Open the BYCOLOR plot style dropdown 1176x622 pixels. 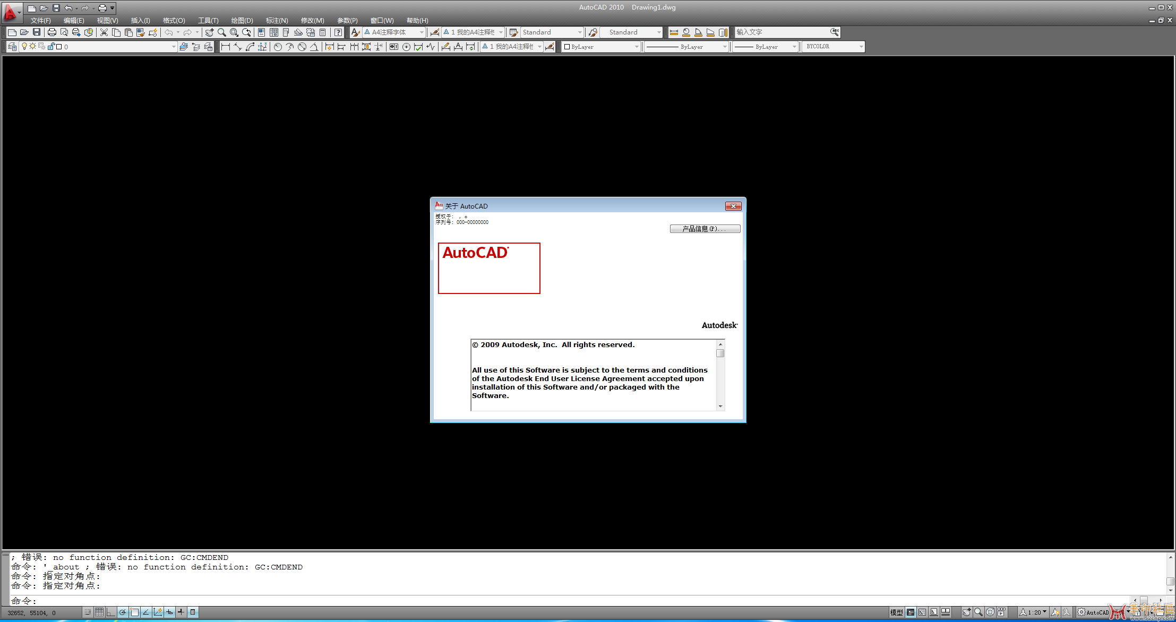point(833,47)
